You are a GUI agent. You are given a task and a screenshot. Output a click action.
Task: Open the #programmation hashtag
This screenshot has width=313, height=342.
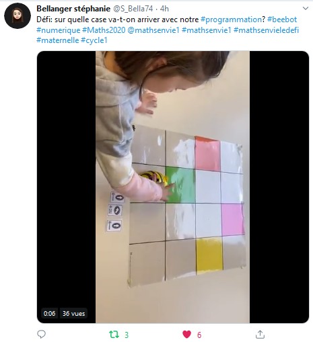pos(231,19)
